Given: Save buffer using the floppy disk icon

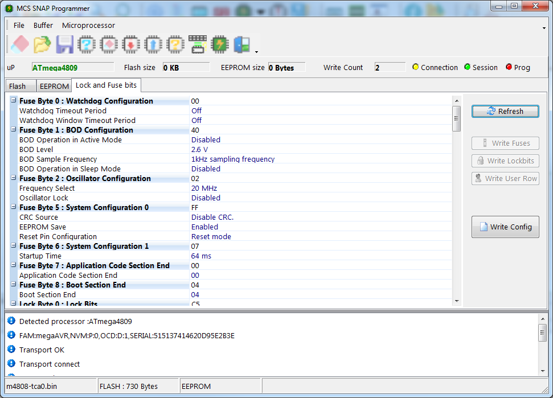Looking at the screenshot, I should coord(65,44).
